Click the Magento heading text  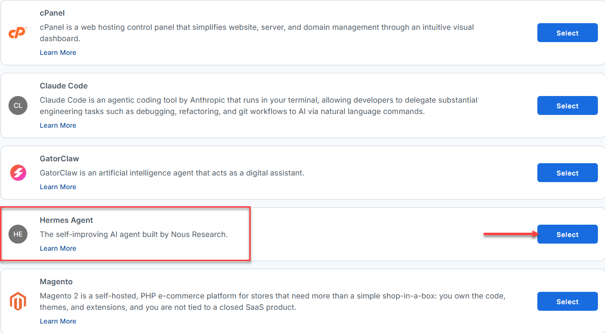click(56, 282)
